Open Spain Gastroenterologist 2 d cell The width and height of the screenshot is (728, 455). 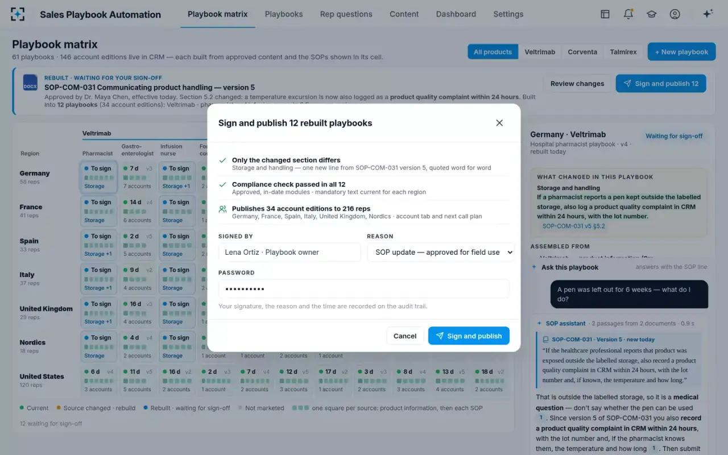[138, 245]
